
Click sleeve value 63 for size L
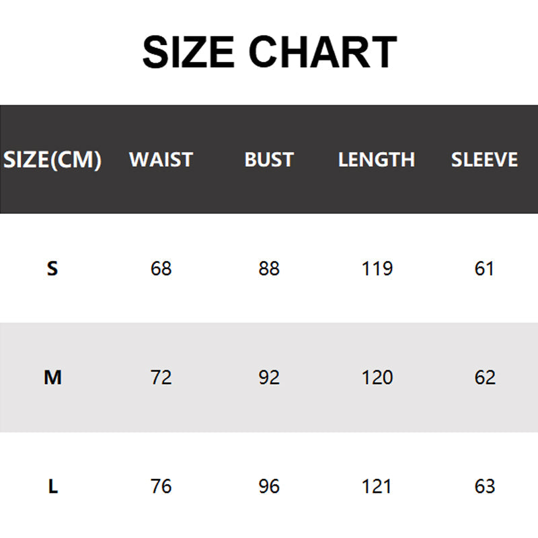[x=484, y=486]
